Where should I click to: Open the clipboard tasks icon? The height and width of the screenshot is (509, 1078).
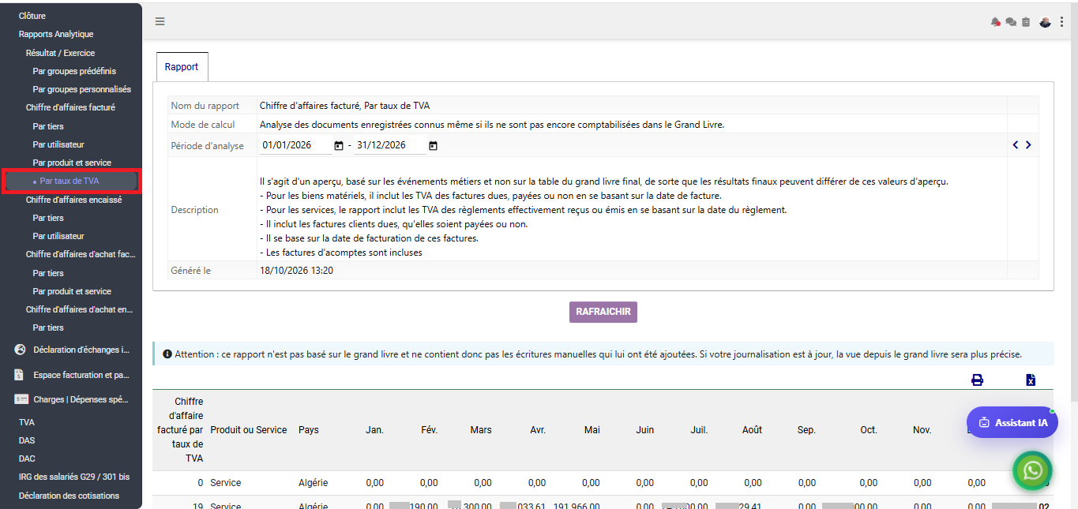pyautogui.click(x=1026, y=22)
